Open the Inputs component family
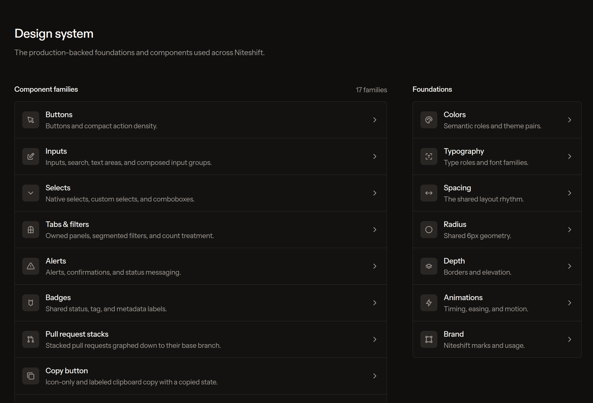 (x=201, y=156)
